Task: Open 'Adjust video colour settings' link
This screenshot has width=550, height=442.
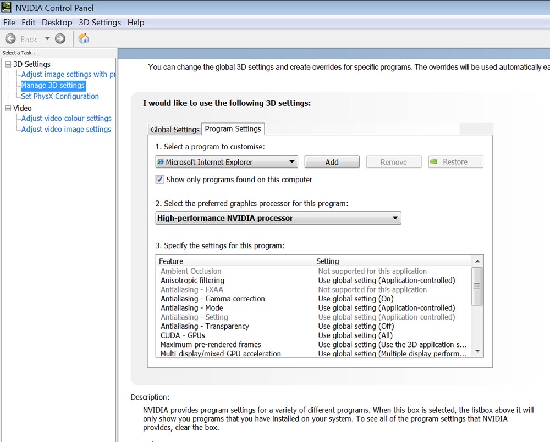Action: pos(67,119)
